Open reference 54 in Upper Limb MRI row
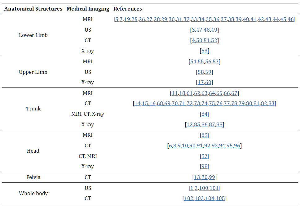 (193, 62)
